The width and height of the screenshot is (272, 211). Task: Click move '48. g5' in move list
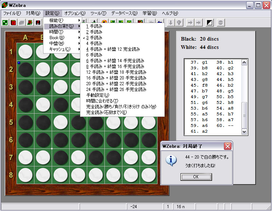[x=225, y=91]
